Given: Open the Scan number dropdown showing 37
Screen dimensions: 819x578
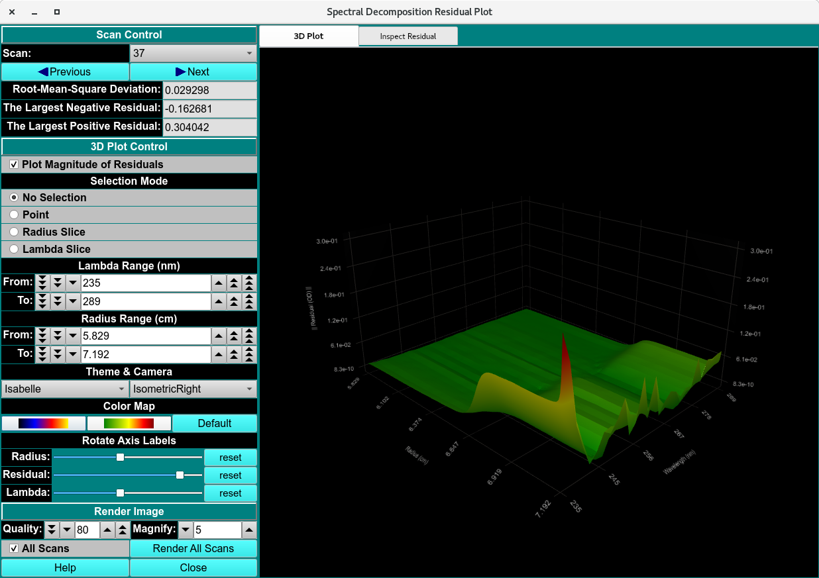Looking at the screenshot, I should click(193, 53).
